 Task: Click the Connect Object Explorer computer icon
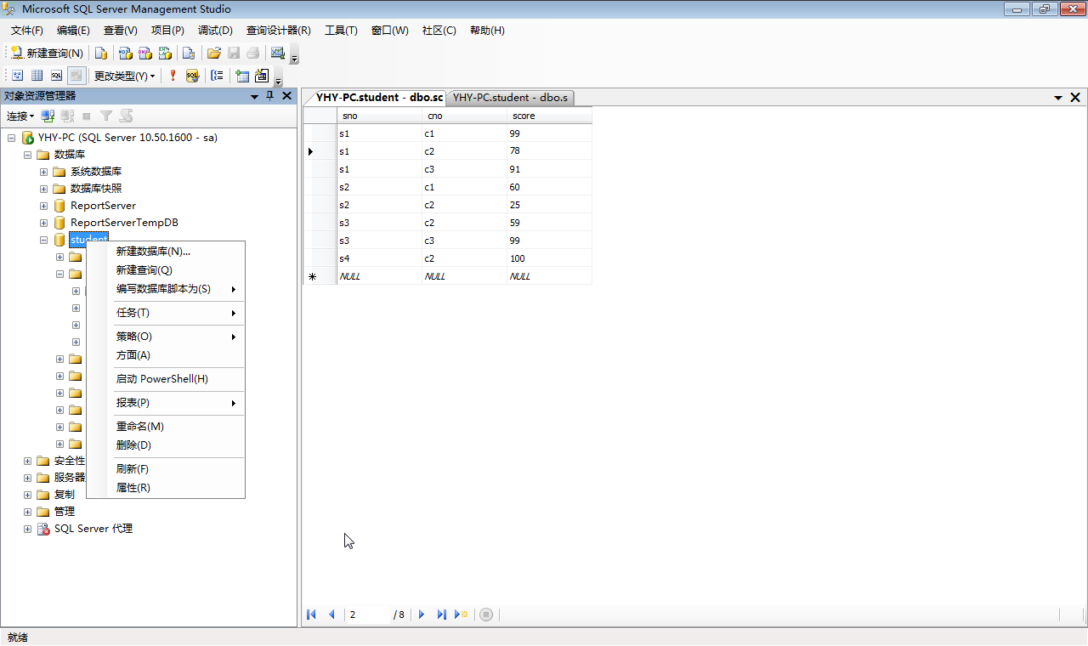coord(48,116)
